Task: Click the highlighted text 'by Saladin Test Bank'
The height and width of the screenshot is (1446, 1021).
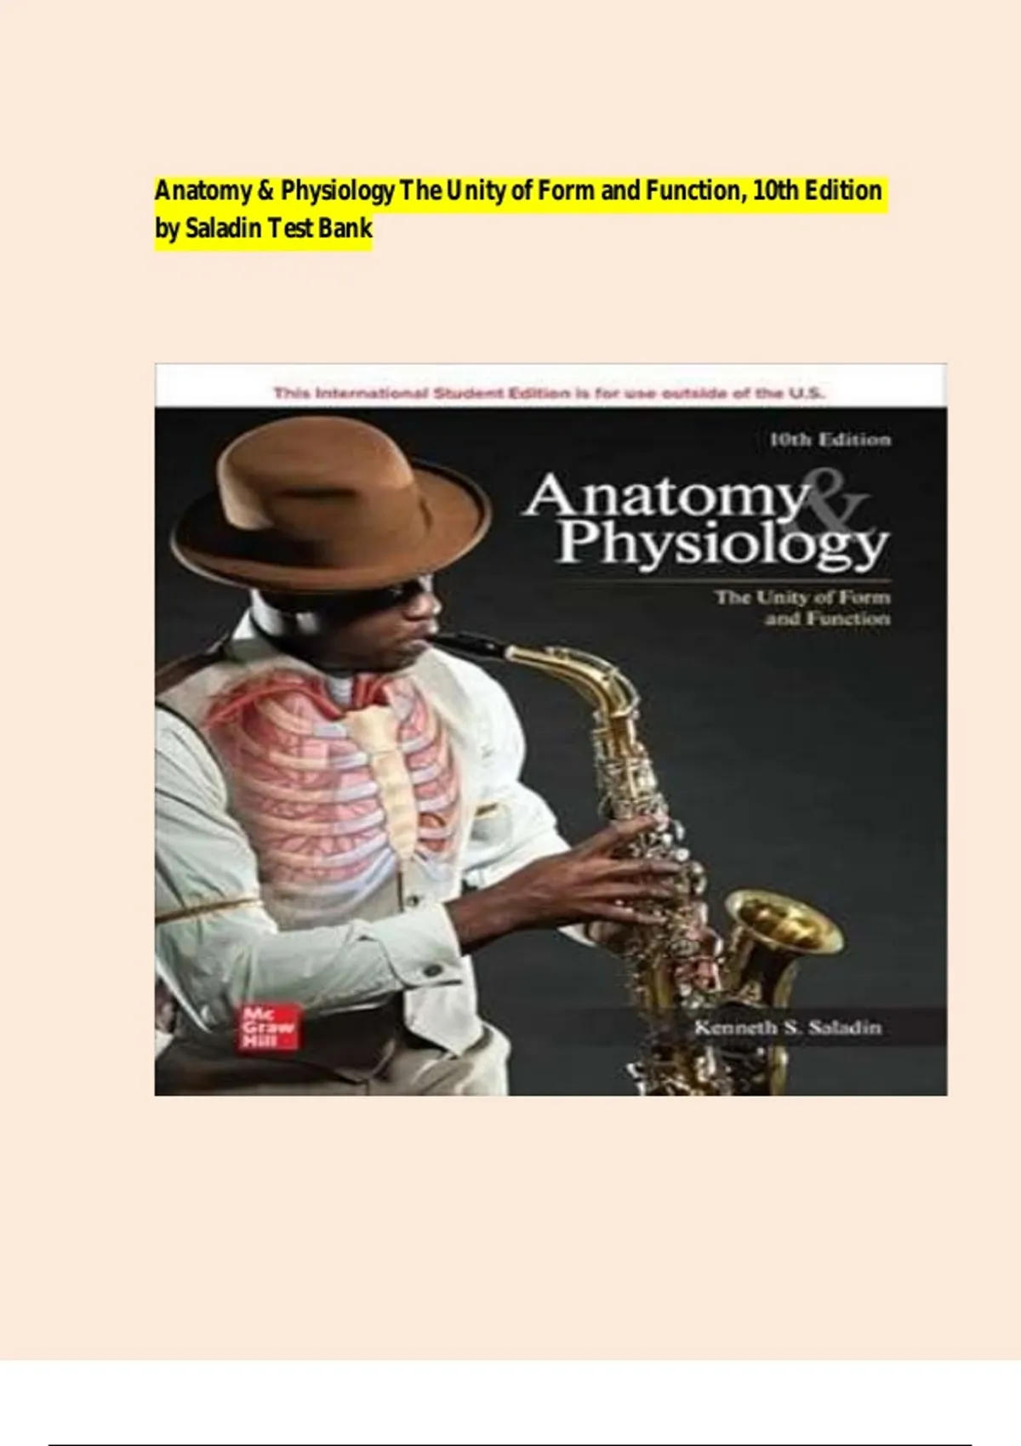Action: 263,229
